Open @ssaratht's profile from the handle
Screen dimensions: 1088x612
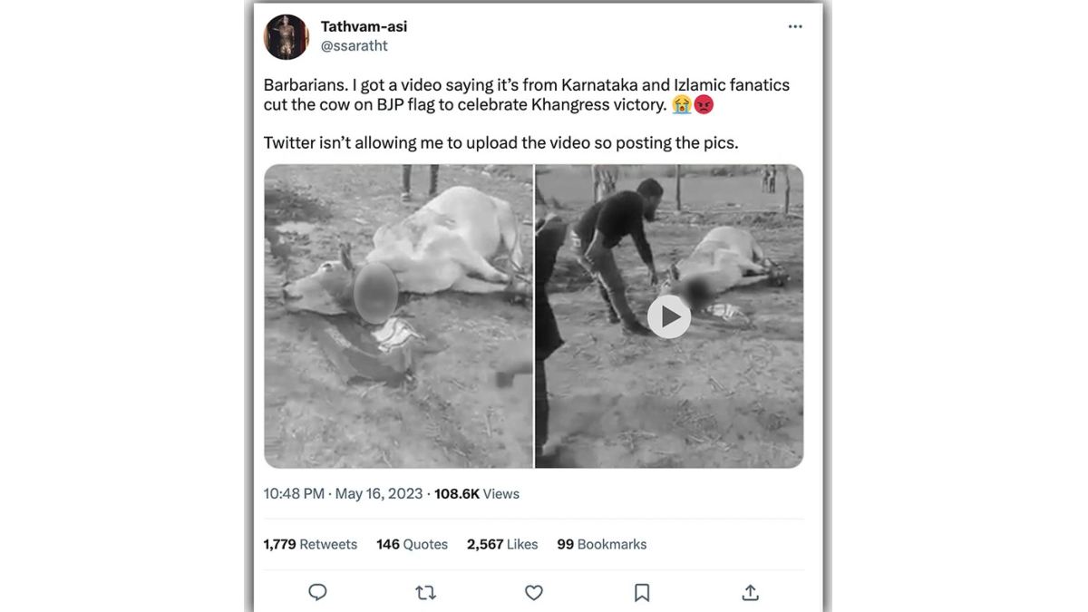click(355, 44)
